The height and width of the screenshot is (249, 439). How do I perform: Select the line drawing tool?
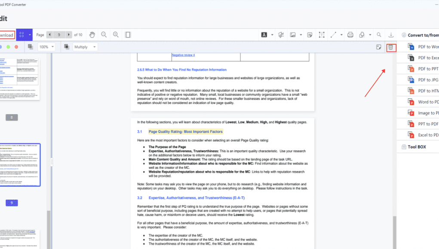click(x=333, y=35)
